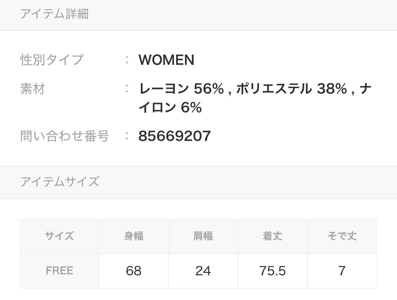Click the 素材 label
The image size is (397, 300).
point(33,89)
